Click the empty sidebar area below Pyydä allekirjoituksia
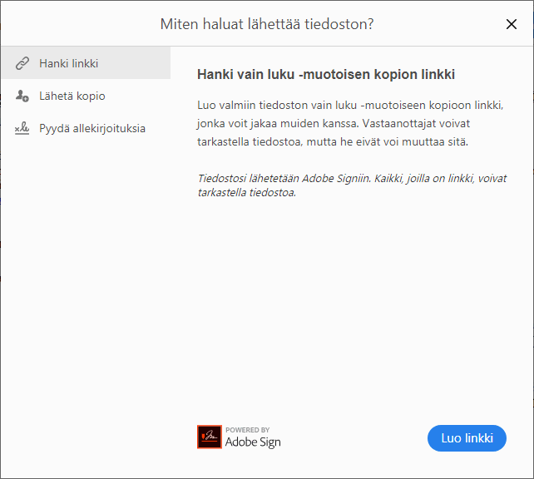The width and height of the screenshot is (534, 479). click(85, 291)
